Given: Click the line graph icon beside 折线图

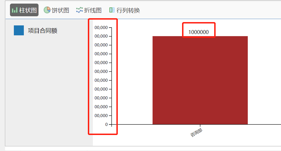Looking at the screenshot, I should [x=79, y=10].
